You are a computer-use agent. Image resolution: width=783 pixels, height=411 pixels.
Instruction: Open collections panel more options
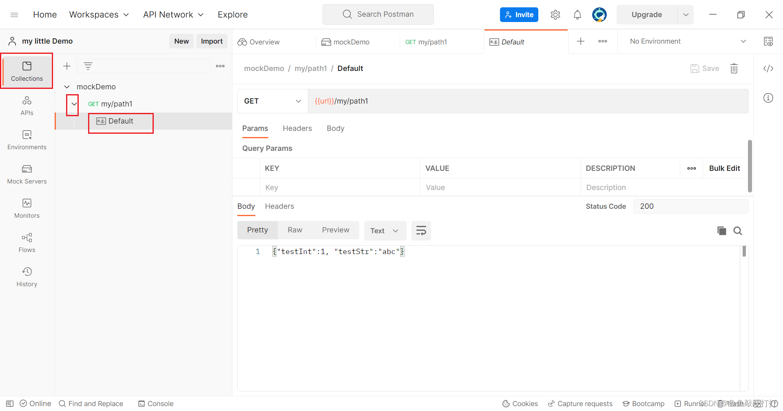(x=220, y=66)
